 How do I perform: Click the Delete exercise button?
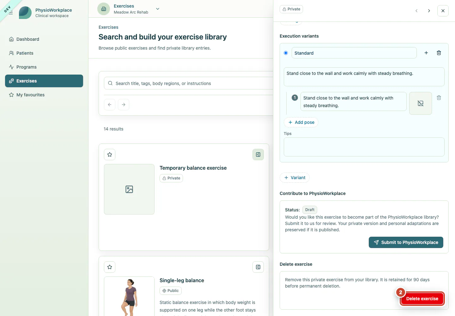422,299
